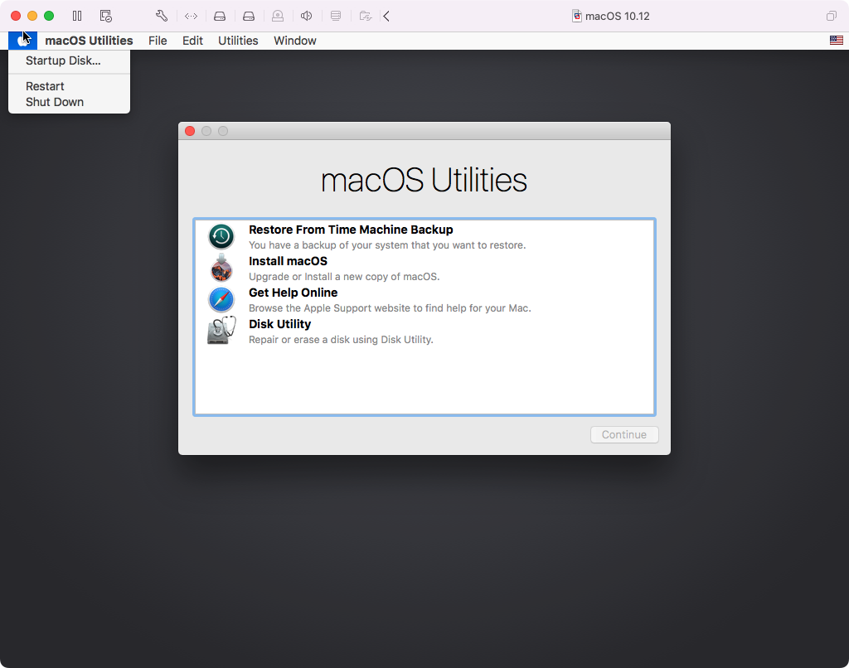The image size is (849, 668).
Task: Close the macOS 10.12 virtual machine window
Action: (x=16, y=17)
